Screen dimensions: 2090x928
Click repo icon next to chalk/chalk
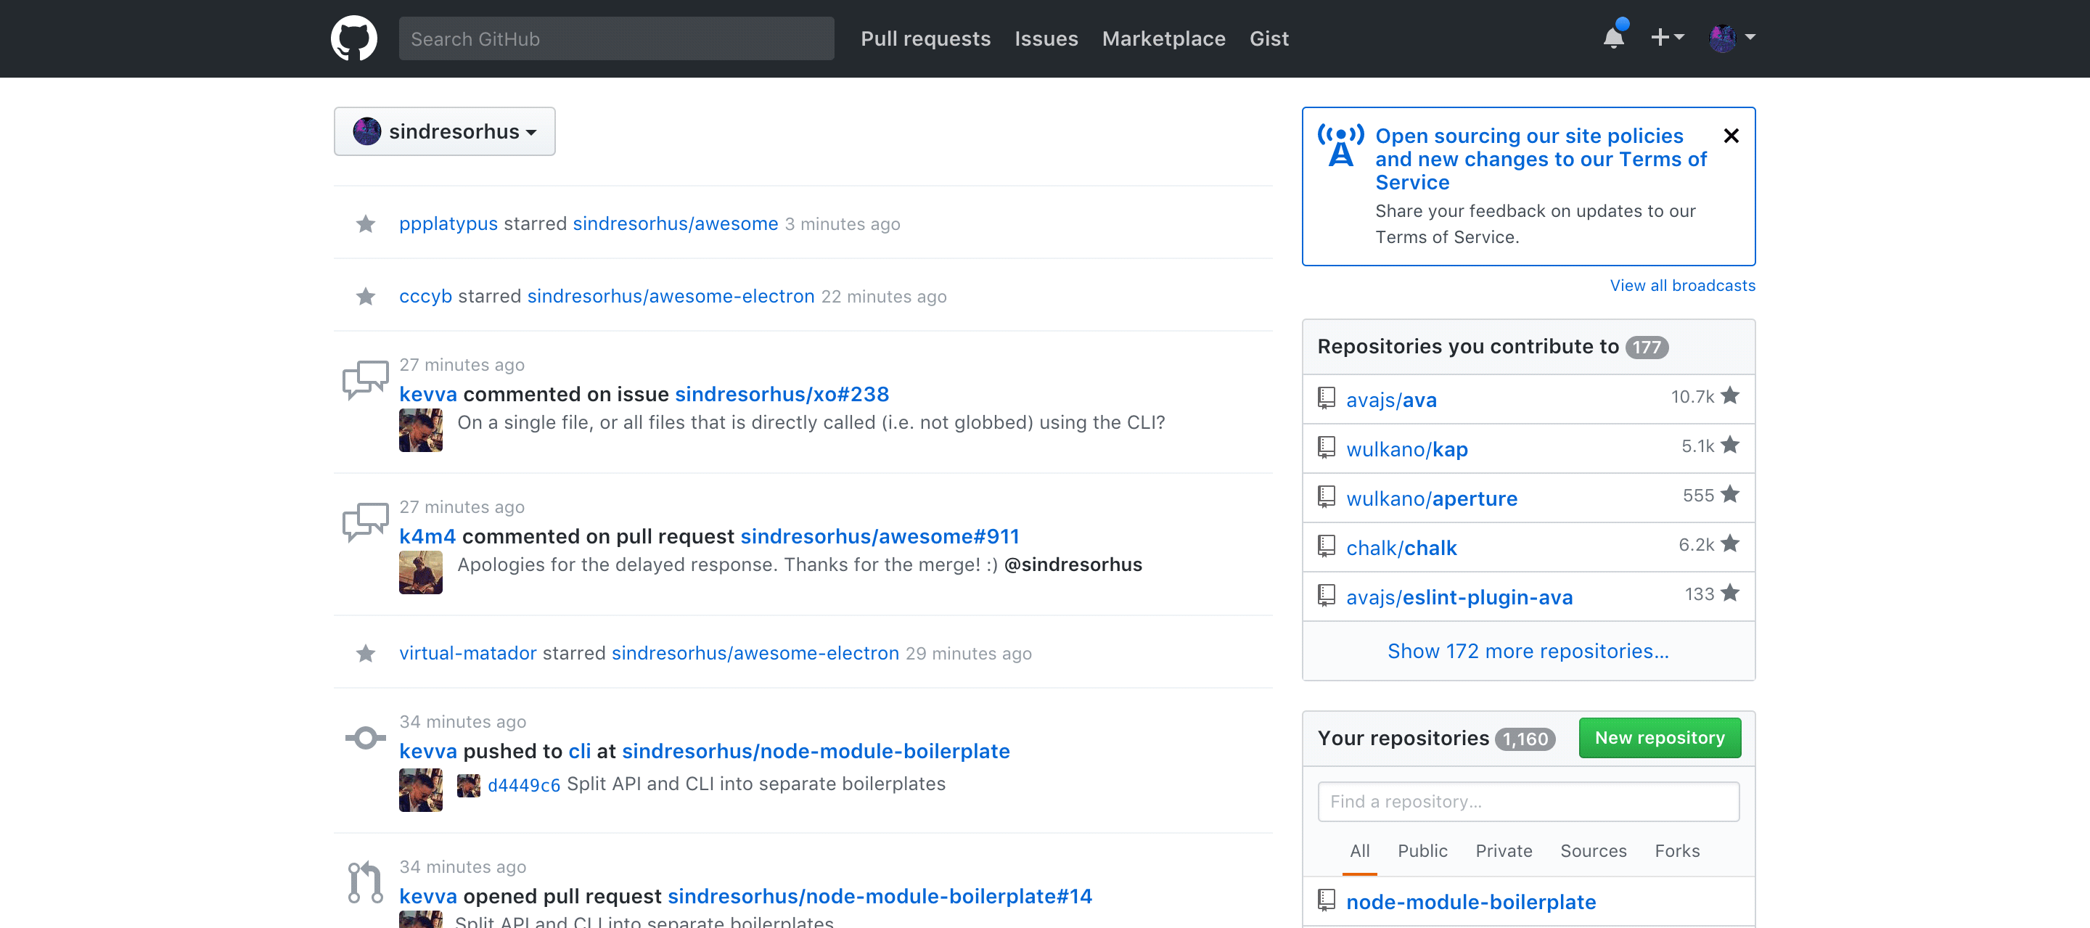point(1327,546)
